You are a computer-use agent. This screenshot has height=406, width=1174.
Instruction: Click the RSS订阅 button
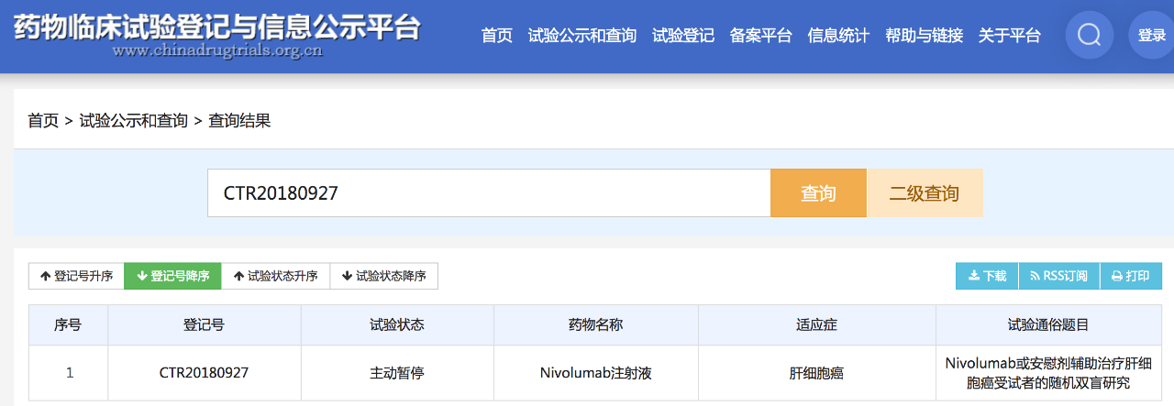pos(1059,276)
